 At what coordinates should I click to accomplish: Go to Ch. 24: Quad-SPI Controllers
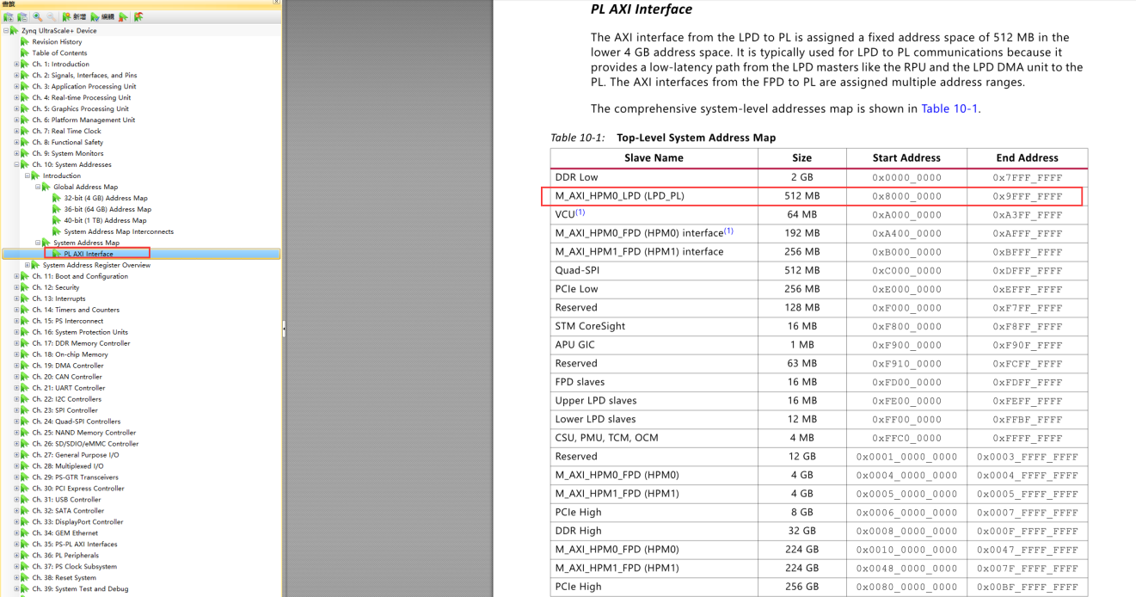tap(77, 422)
